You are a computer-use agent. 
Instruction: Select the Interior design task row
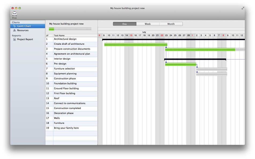click(x=71, y=59)
